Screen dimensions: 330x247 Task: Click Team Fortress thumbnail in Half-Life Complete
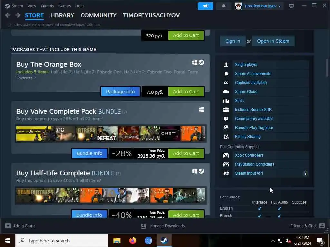[35, 195]
